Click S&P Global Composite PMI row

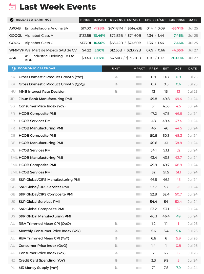104,209
